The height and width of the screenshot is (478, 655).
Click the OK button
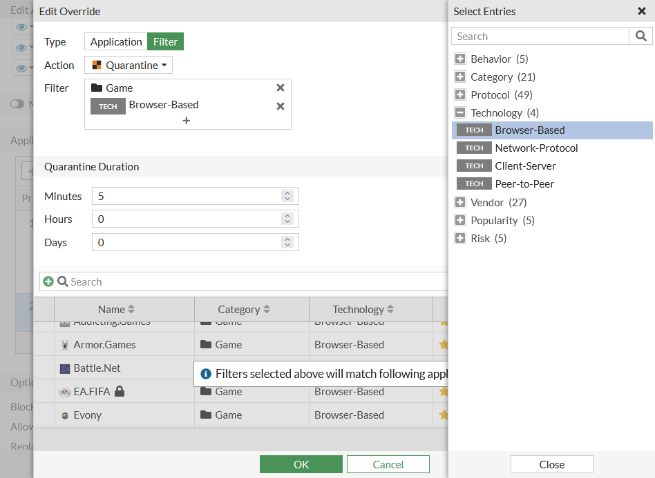pos(301,464)
